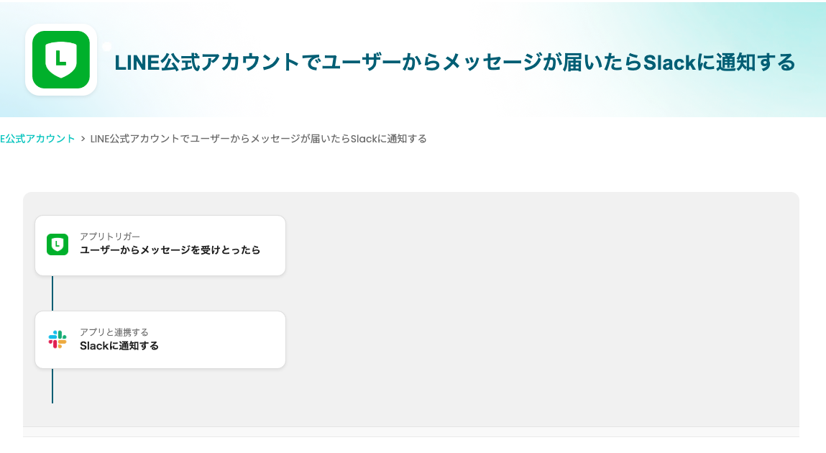Screen dimensions: 826x453
Task: Click the アプリと連携する label
Action: click(x=114, y=332)
